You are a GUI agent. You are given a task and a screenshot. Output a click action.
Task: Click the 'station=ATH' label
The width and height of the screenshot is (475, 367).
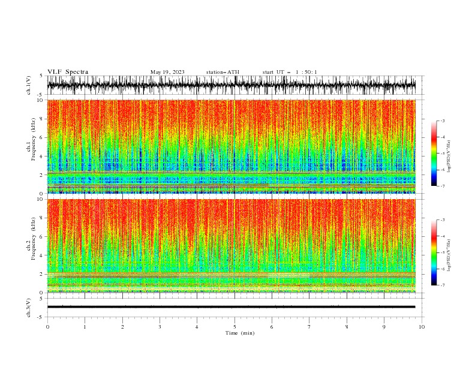pos(223,72)
